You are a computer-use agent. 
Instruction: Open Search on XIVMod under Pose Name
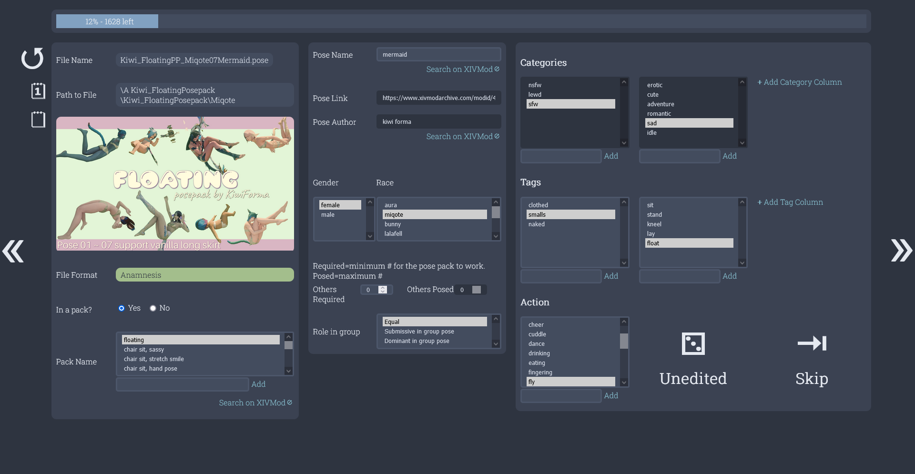point(462,69)
